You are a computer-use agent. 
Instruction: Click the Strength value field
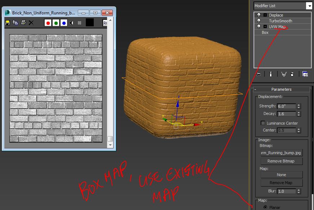coord(286,106)
